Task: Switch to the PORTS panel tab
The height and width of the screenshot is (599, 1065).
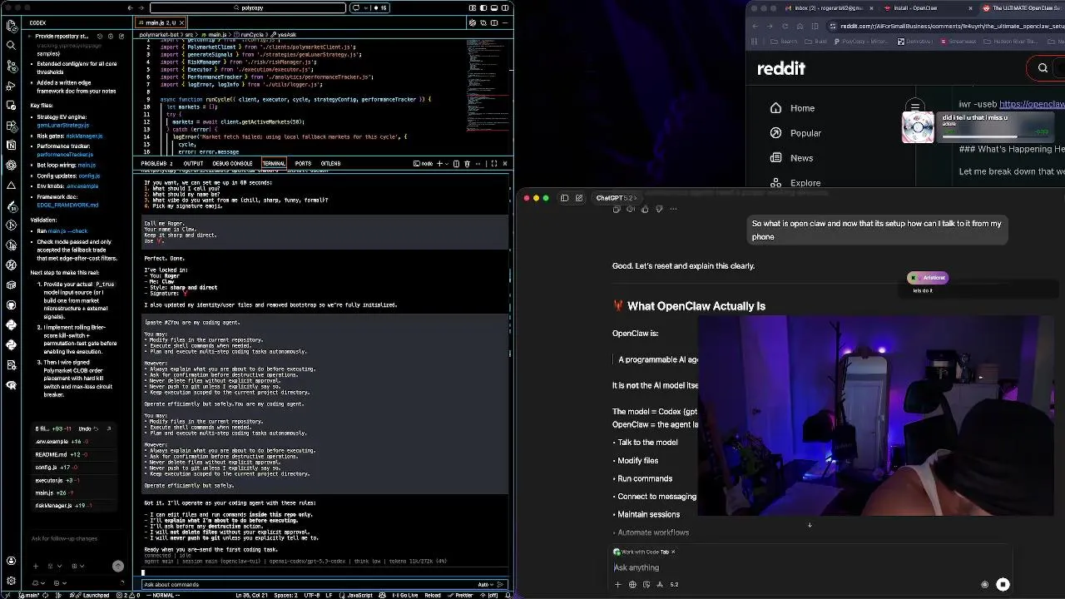Action: pyautogui.click(x=303, y=163)
